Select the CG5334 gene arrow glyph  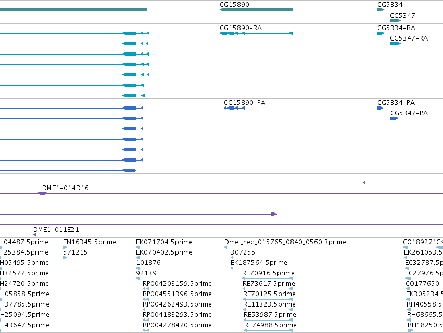[381, 10]
